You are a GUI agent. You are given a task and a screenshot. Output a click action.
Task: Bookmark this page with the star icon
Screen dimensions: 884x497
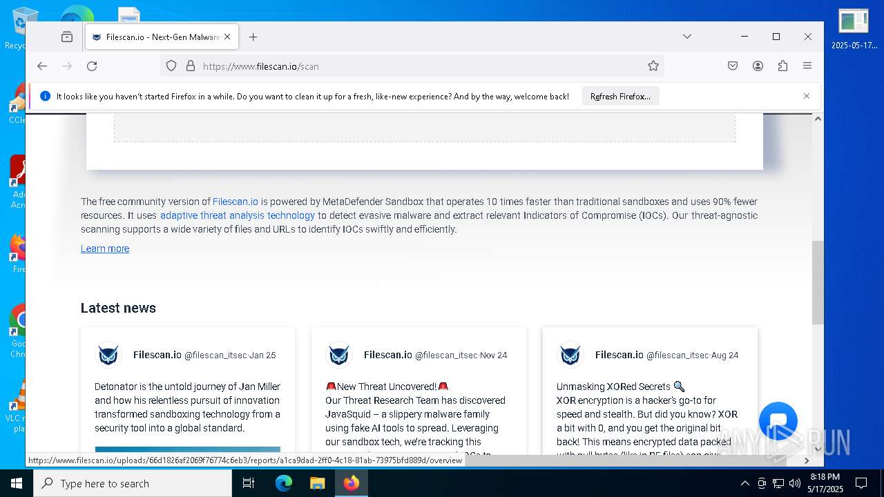pos(653,66)
